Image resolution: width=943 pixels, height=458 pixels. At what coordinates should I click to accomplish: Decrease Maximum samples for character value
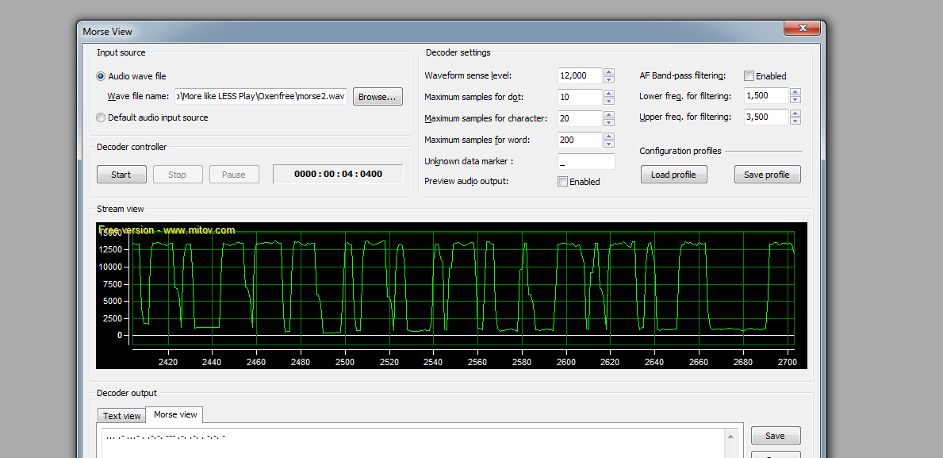coord(608,122)
